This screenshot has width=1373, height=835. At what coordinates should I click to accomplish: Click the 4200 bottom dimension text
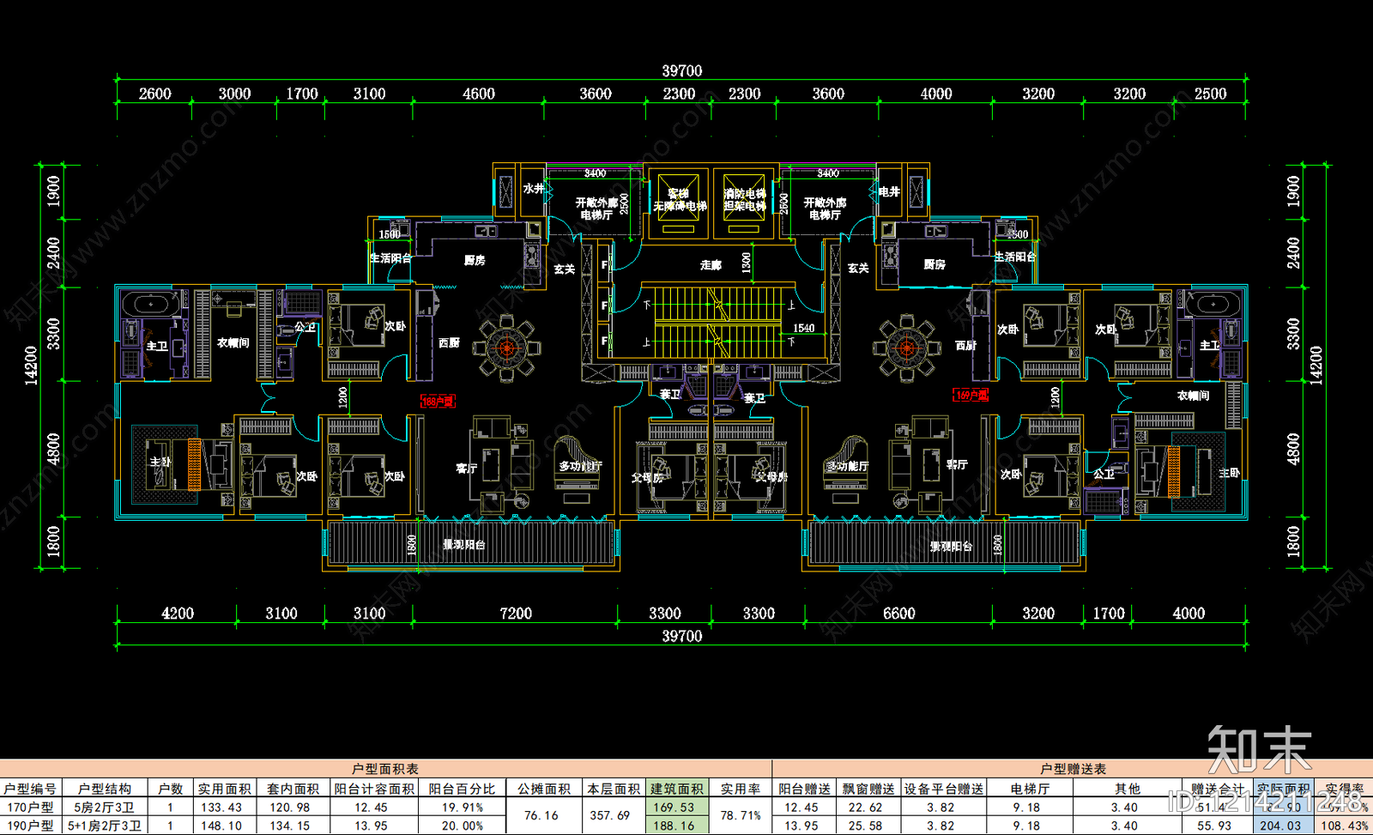point(178,614)
